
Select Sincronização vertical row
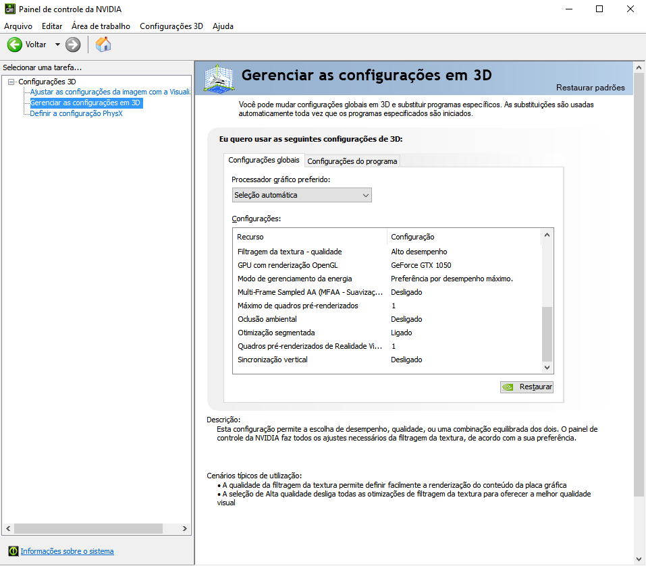click(x=387, y=360)
